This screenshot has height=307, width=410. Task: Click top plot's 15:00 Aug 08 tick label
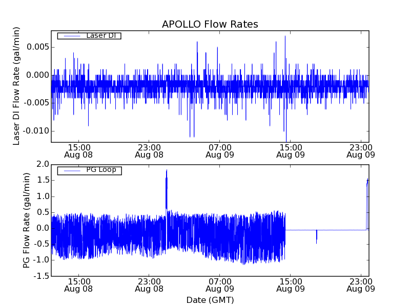78,151
